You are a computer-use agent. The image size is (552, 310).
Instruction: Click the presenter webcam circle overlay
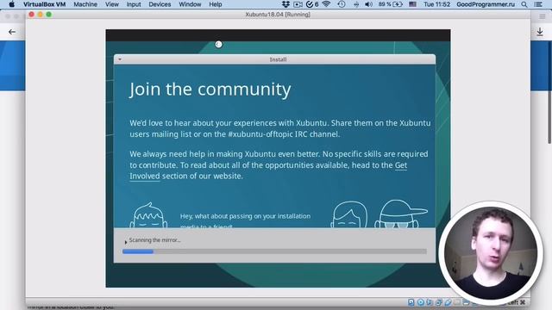click(x=491, y=253)
